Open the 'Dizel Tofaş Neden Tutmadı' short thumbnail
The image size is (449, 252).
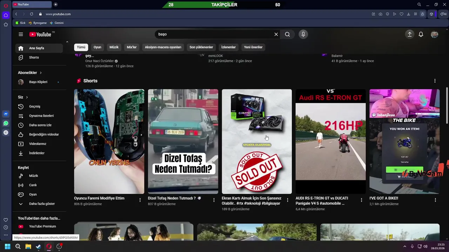(183, 141)
